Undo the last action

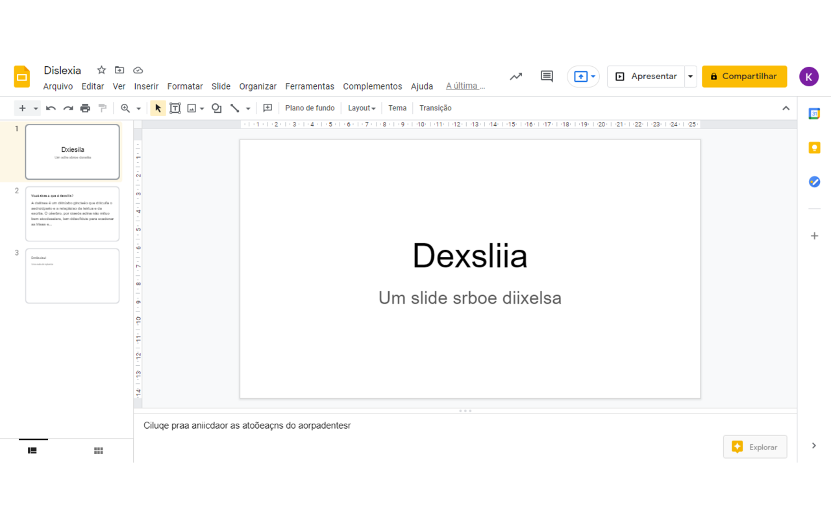pyautogui.click(x=51, y=108)
